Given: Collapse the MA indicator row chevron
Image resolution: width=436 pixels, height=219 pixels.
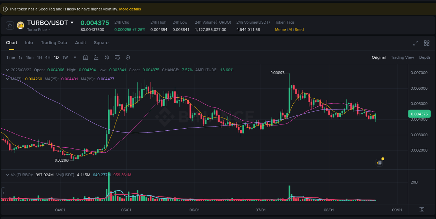Looking at the screenshot, I should pos(7,79).
